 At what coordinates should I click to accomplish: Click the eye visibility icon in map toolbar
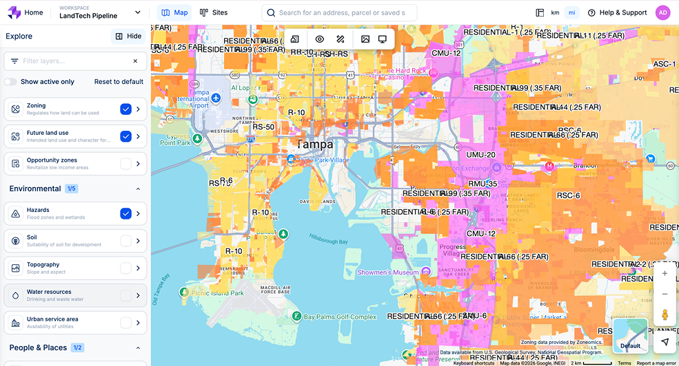point(320,39)
